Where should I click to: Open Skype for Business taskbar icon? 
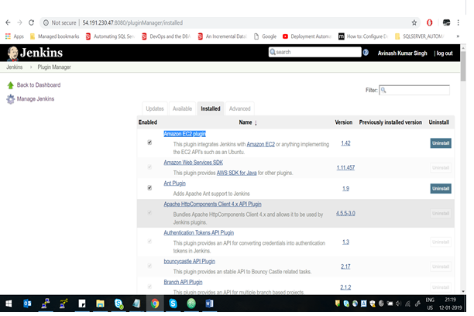click(x=118, y=304)
